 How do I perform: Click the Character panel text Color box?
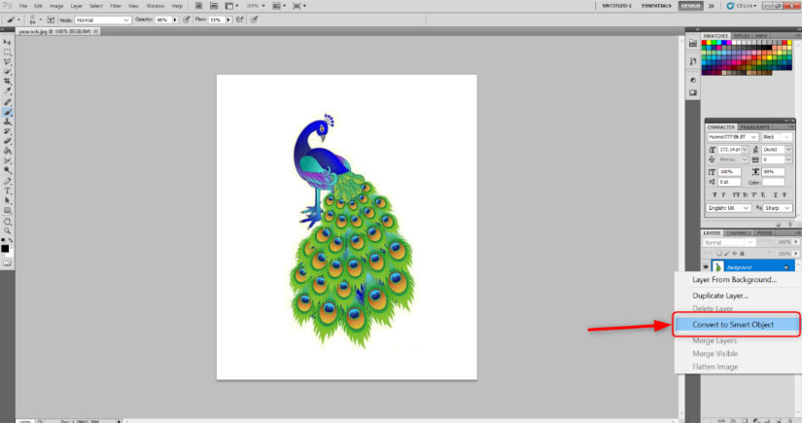click(773, 182)
